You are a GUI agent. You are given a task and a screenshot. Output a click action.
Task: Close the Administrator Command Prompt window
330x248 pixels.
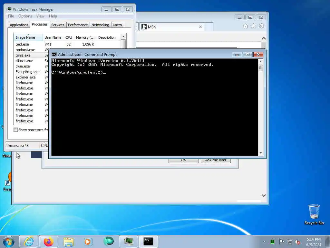[258, 55]
